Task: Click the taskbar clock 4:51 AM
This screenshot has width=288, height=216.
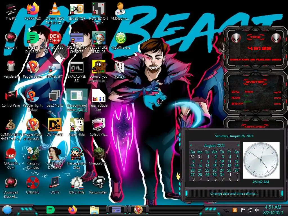Action: (x=273, y=210)
